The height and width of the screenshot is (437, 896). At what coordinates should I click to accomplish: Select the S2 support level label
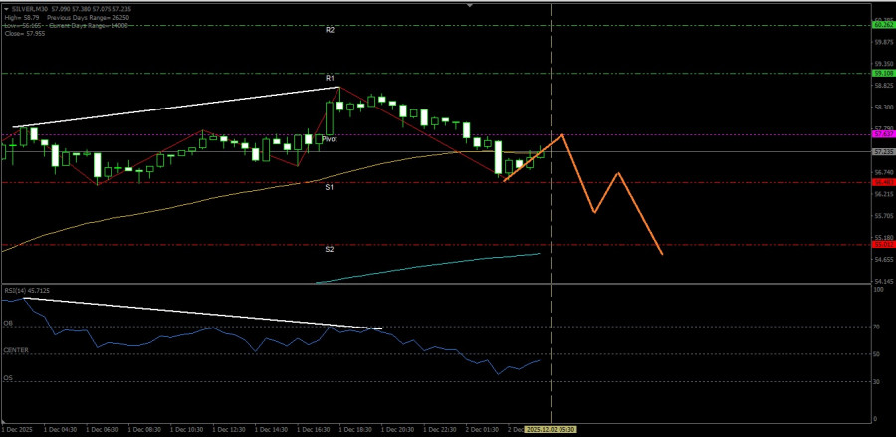coord(330,249)
